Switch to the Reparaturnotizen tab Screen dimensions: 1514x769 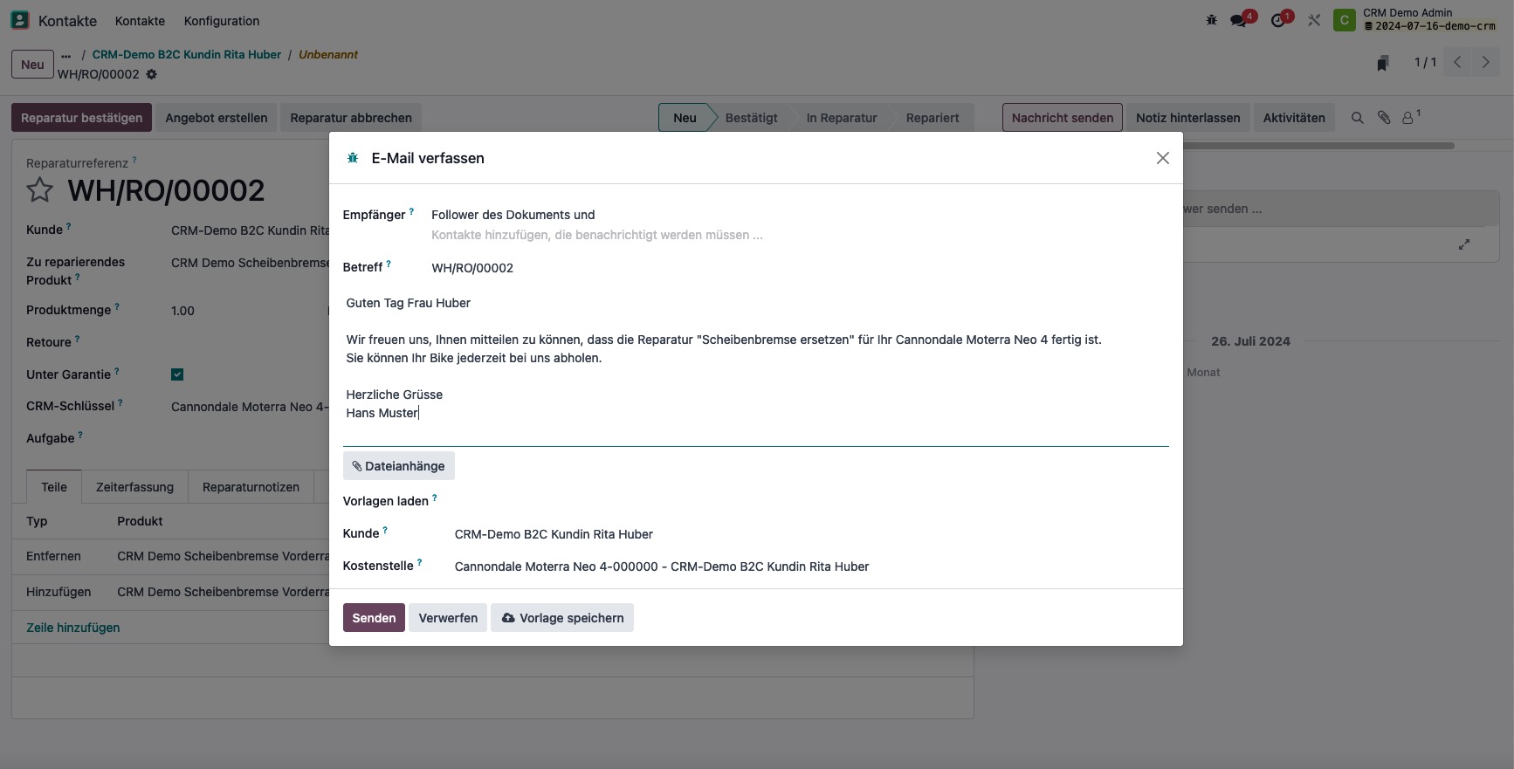click(251, 487)
